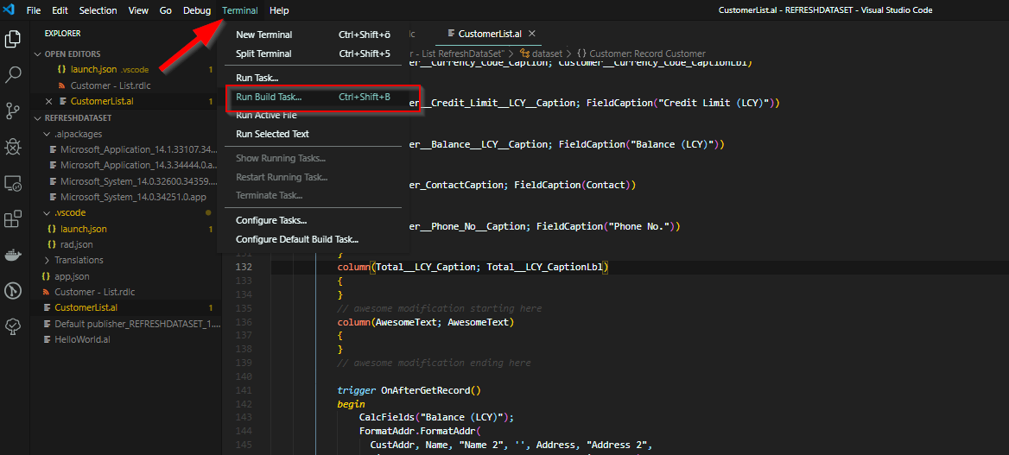Close CustomerList.al in Open Editors
Viewport: 1009px width, 455px height.
coord(49,102)
